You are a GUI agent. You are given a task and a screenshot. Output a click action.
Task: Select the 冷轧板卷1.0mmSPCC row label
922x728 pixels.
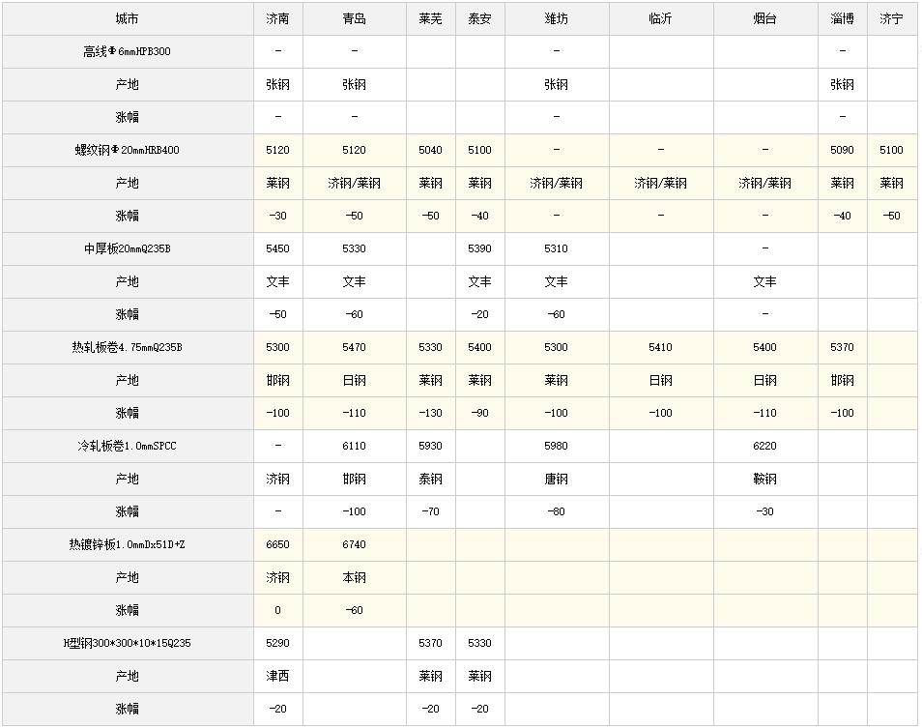tap(128, 447)
